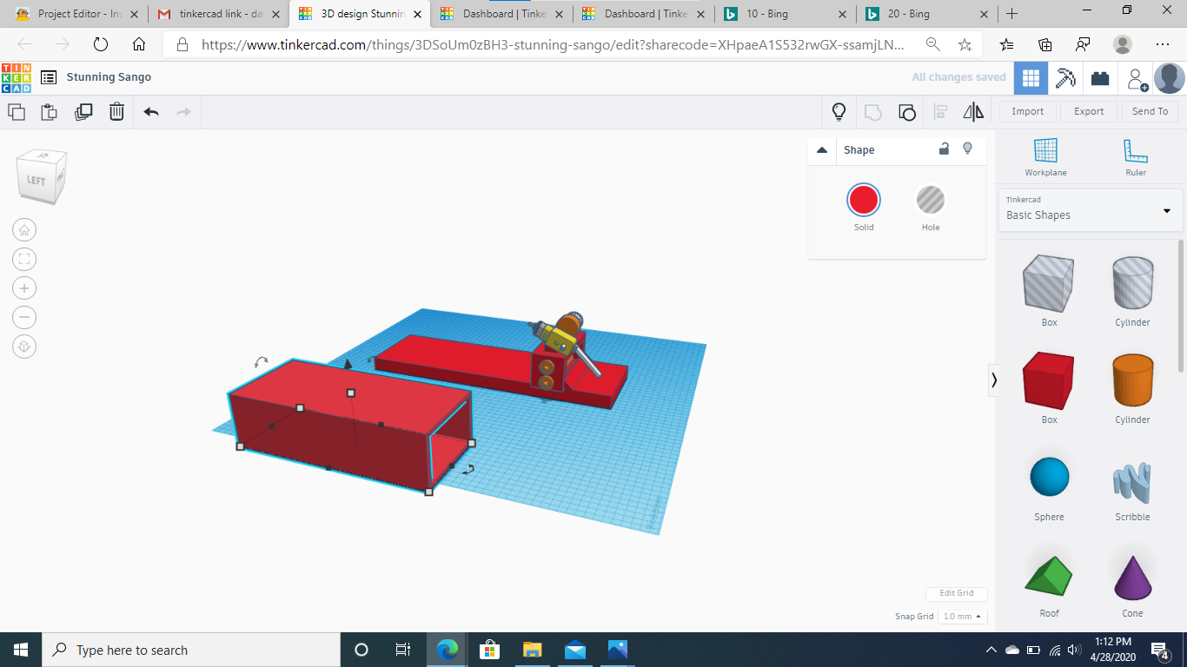Place a new Workplane

pos(1045,157)
